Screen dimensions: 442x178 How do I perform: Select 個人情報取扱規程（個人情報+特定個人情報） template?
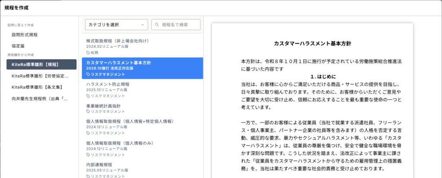129,122
